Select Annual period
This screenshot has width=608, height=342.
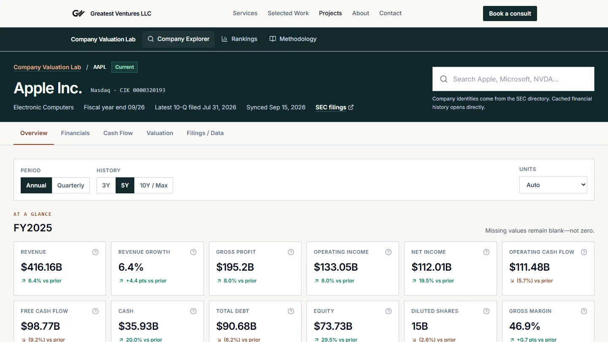(36, 185)
